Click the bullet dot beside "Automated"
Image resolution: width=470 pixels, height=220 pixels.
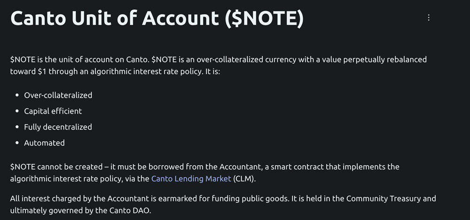pos(17,143)
